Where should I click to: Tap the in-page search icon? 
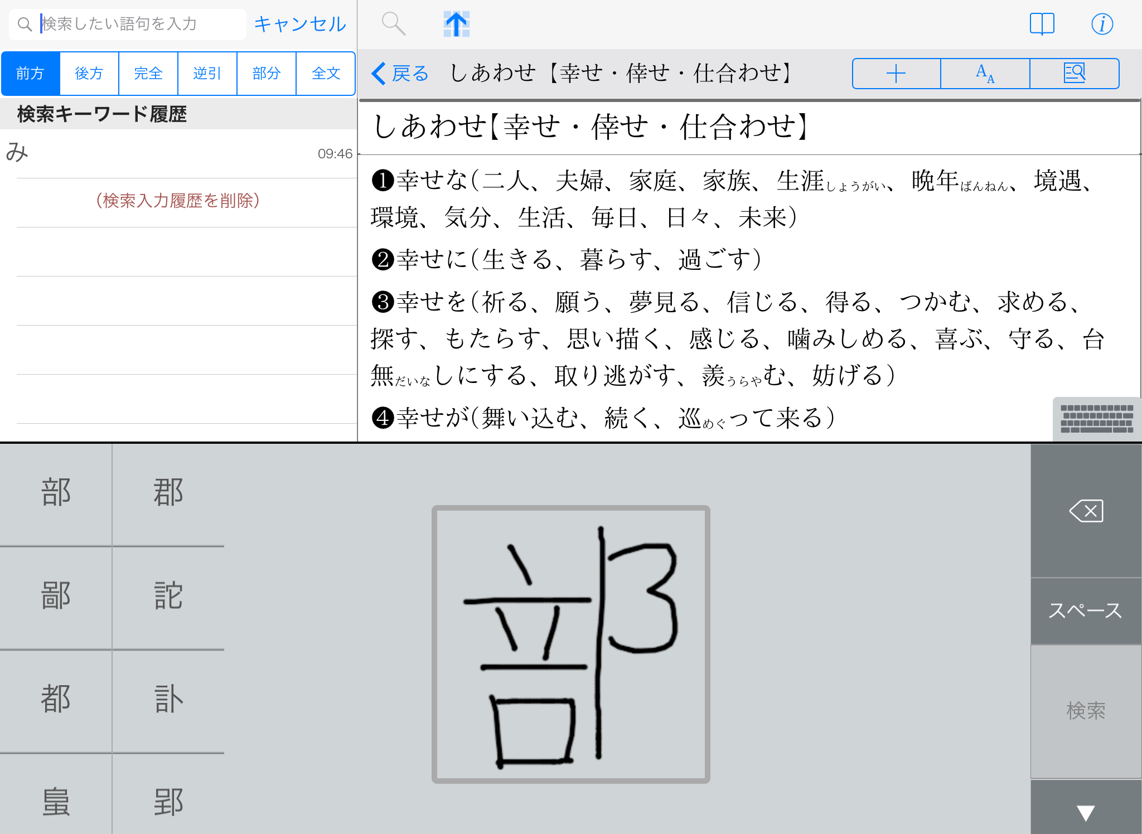[1074, 74]
